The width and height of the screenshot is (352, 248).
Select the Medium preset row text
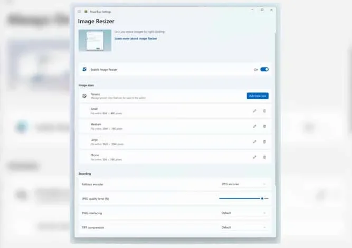pos(107,127)
